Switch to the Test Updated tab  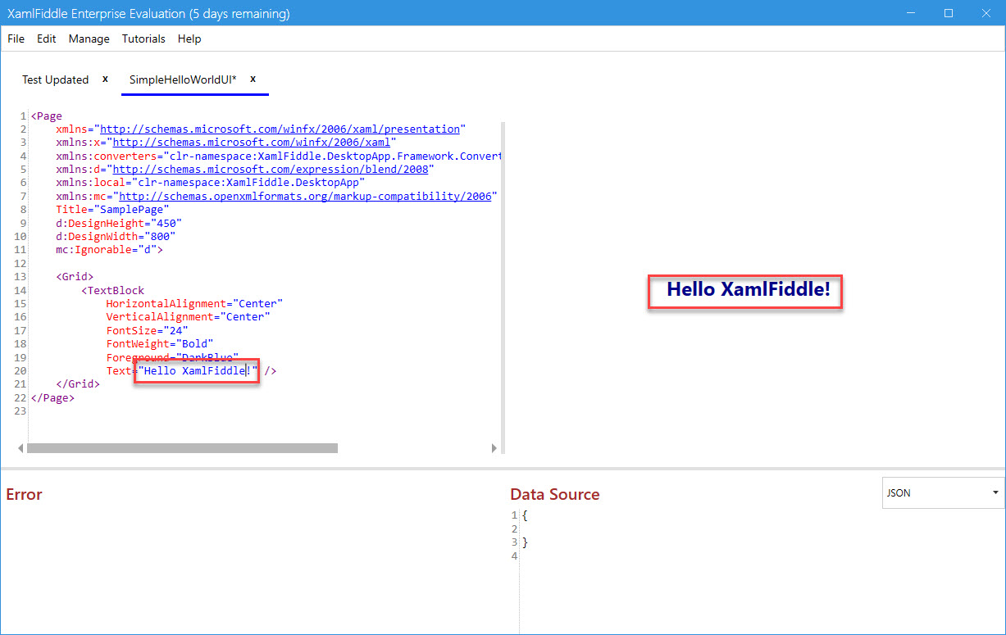pos(55,79)
